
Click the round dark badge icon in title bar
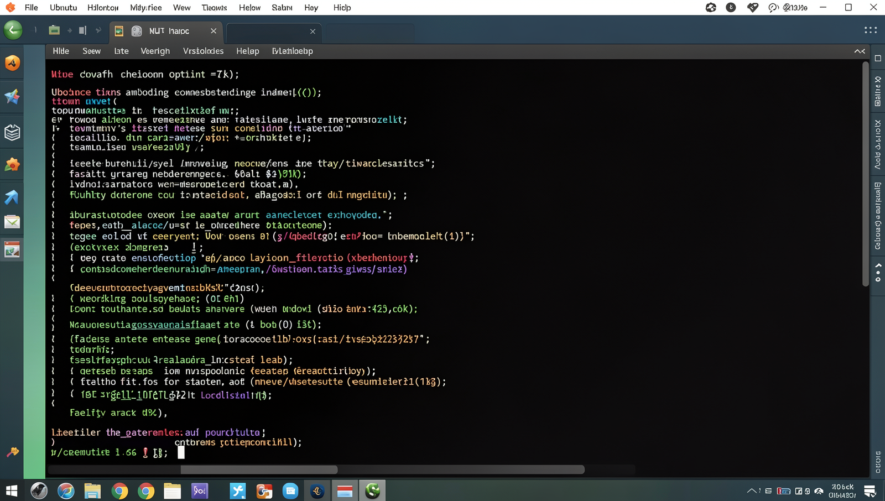[x=731, y=7]
